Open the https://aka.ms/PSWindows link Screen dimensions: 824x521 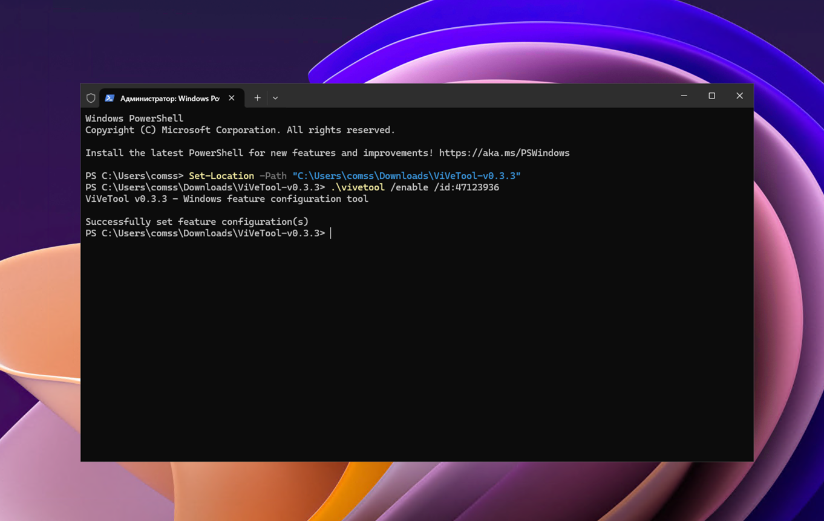pyautogui.click(x=505, y=153)
